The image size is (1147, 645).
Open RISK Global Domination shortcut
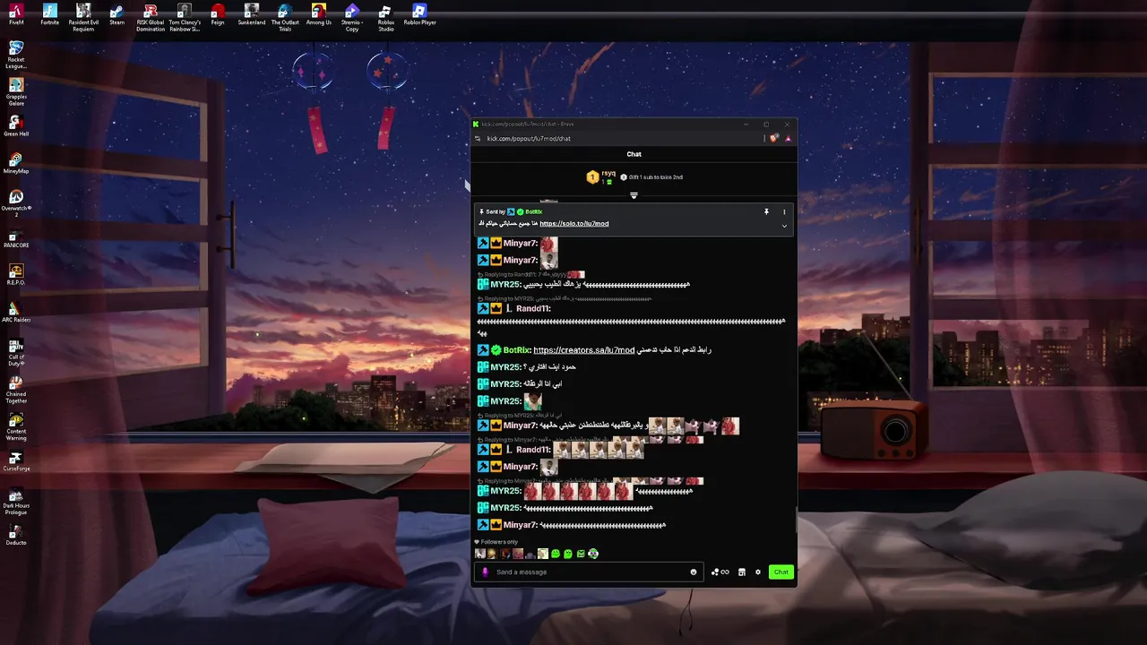(x=151, y=18)
